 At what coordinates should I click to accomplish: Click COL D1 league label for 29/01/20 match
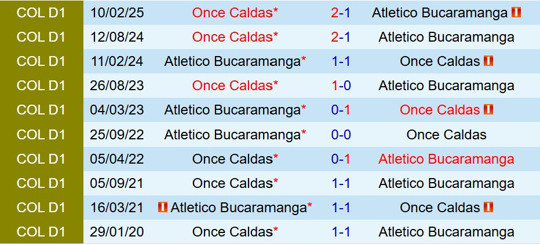[41, 232]
